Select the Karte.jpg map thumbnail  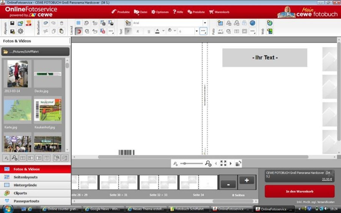pyautogui.click(x=17, y=110)
